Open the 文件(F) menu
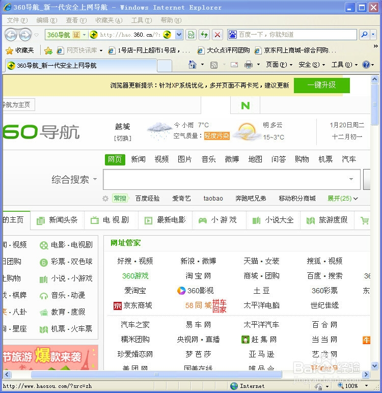The image size is (382, 393). (17, 20)
